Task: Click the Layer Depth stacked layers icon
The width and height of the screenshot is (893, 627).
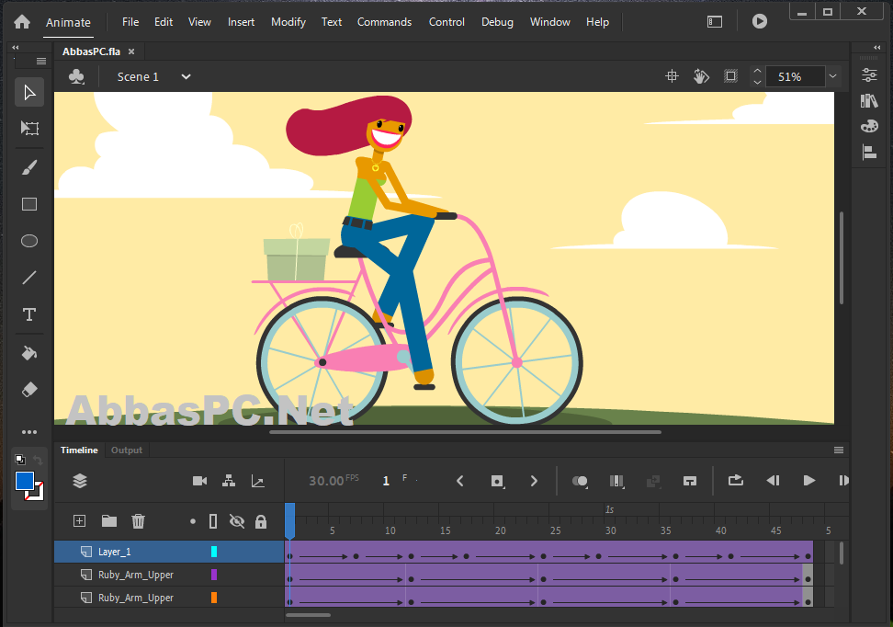Action: [x=80, y=481]
